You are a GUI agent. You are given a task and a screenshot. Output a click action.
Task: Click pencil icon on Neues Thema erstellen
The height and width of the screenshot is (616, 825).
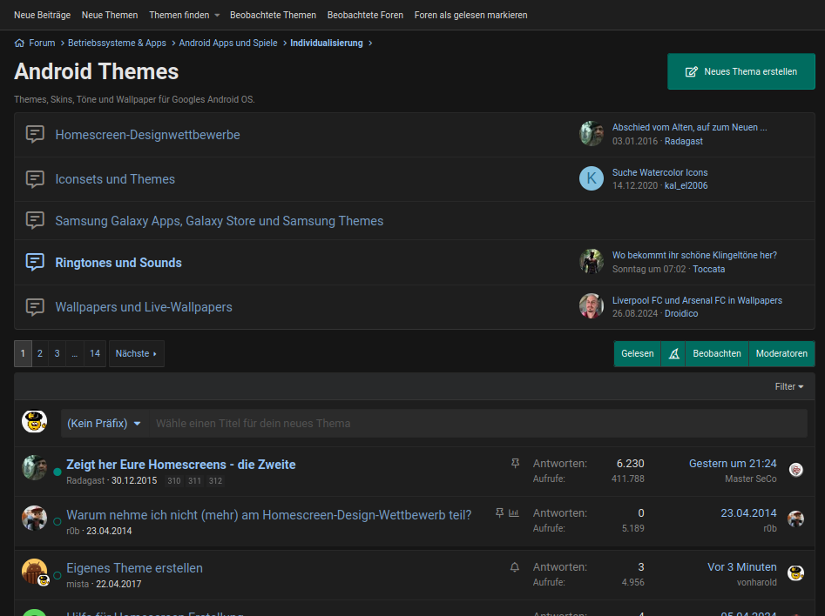coord(692,71)
